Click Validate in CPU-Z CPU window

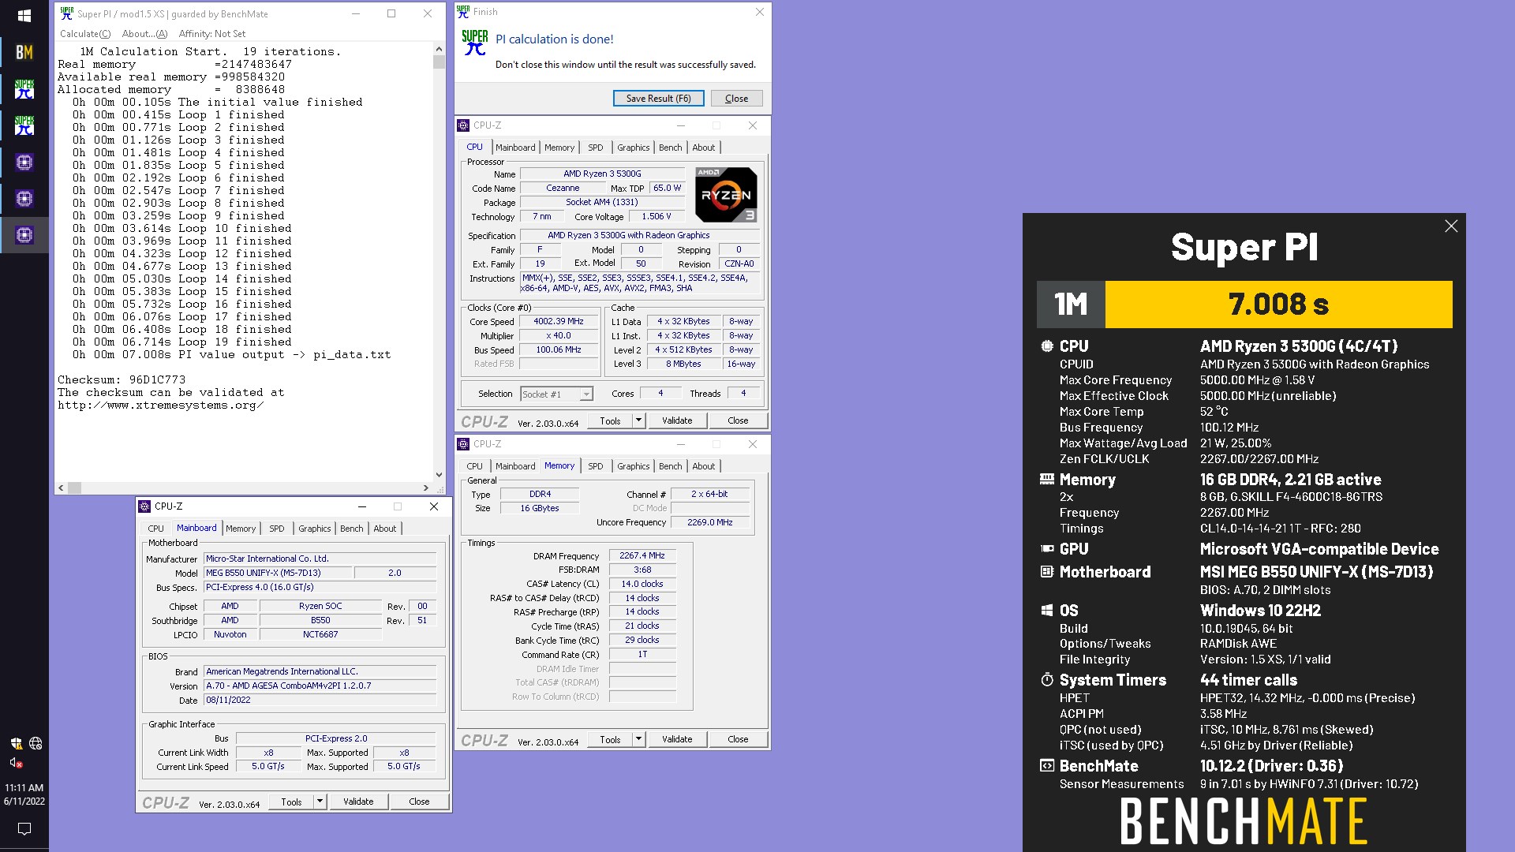pos(677,420)
